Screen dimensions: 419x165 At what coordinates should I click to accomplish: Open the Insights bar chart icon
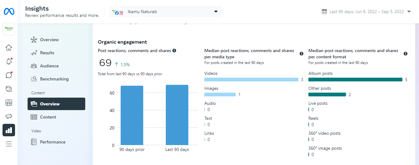pyautogui.click(x=9, y=130)
